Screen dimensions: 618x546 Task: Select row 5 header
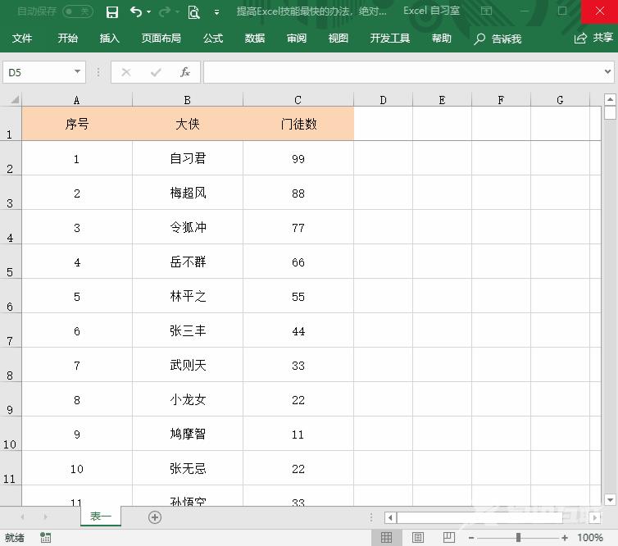click(x=11, y=262)
